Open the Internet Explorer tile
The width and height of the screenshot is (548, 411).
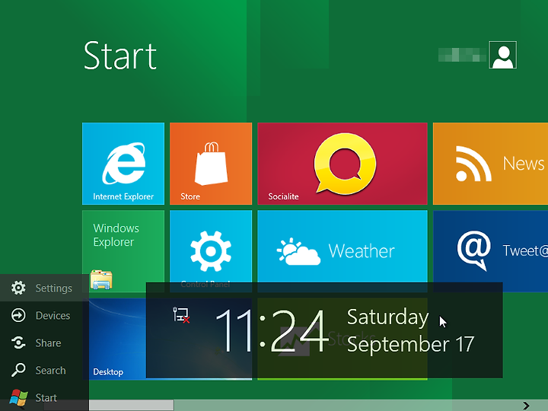123,164
